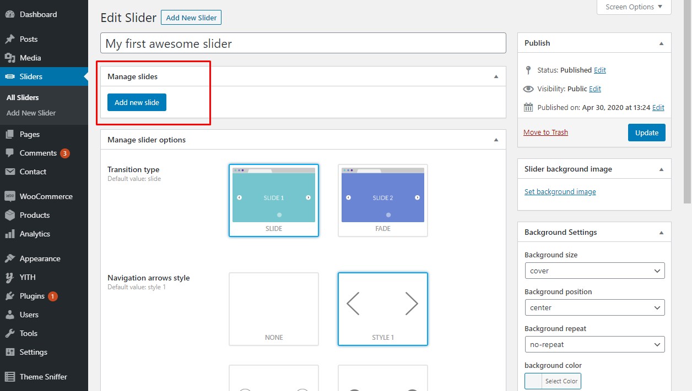Screen dimensions: 692x391
Task: Open the Screen Options dropdown
Action: coord(634,7)
